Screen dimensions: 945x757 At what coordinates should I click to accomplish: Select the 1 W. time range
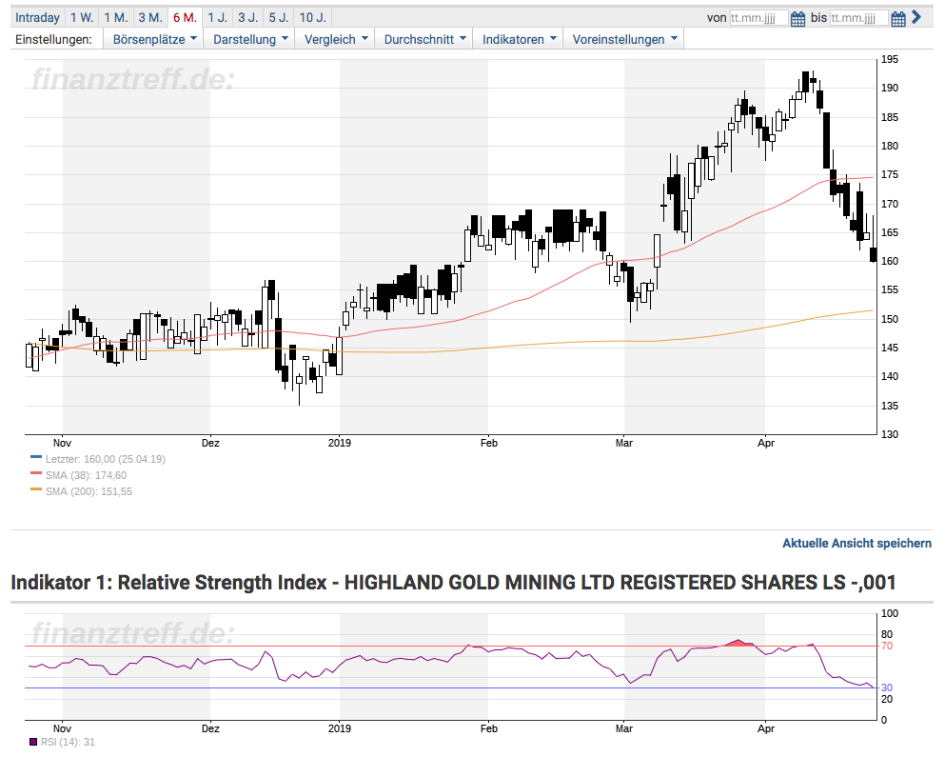(81, 17)
